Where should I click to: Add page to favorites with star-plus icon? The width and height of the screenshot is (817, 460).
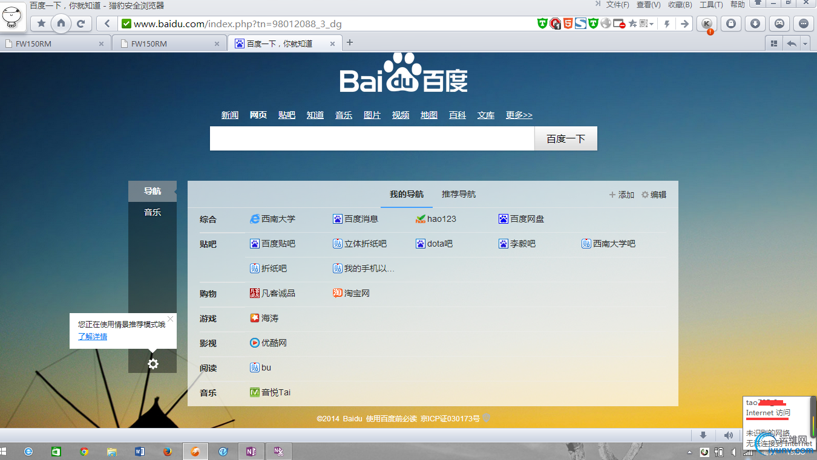[632, 24]
